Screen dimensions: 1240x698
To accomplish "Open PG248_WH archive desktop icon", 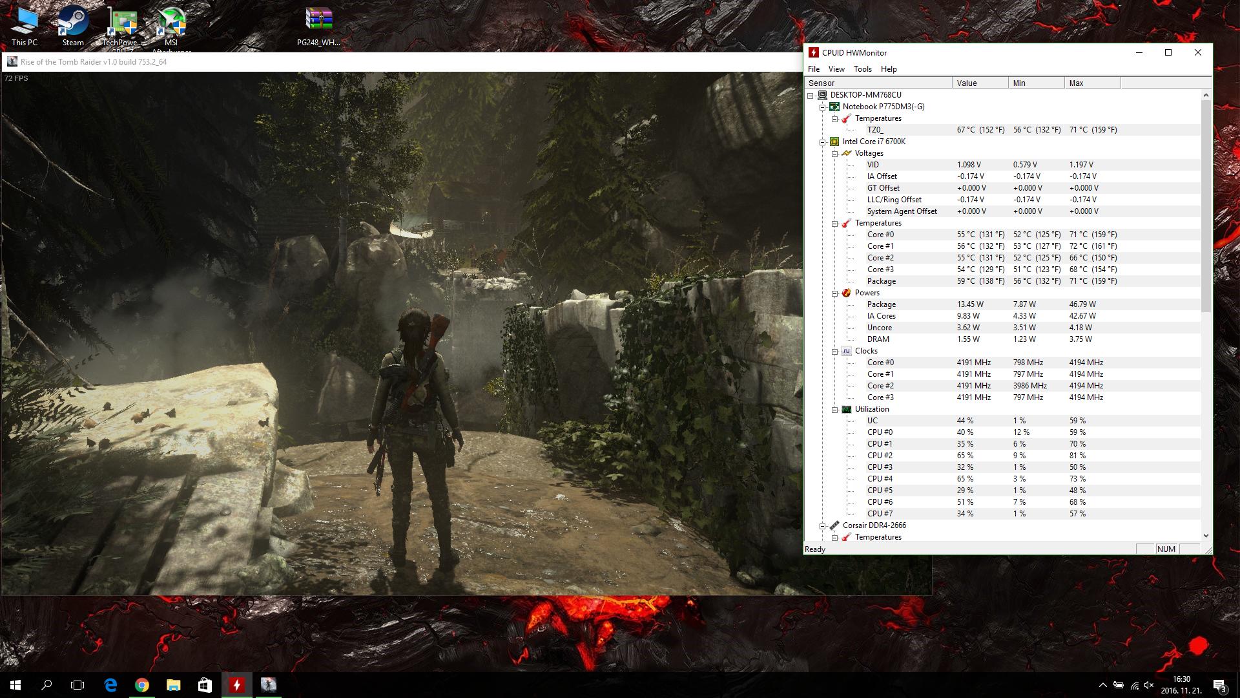I will pos(318,26).
